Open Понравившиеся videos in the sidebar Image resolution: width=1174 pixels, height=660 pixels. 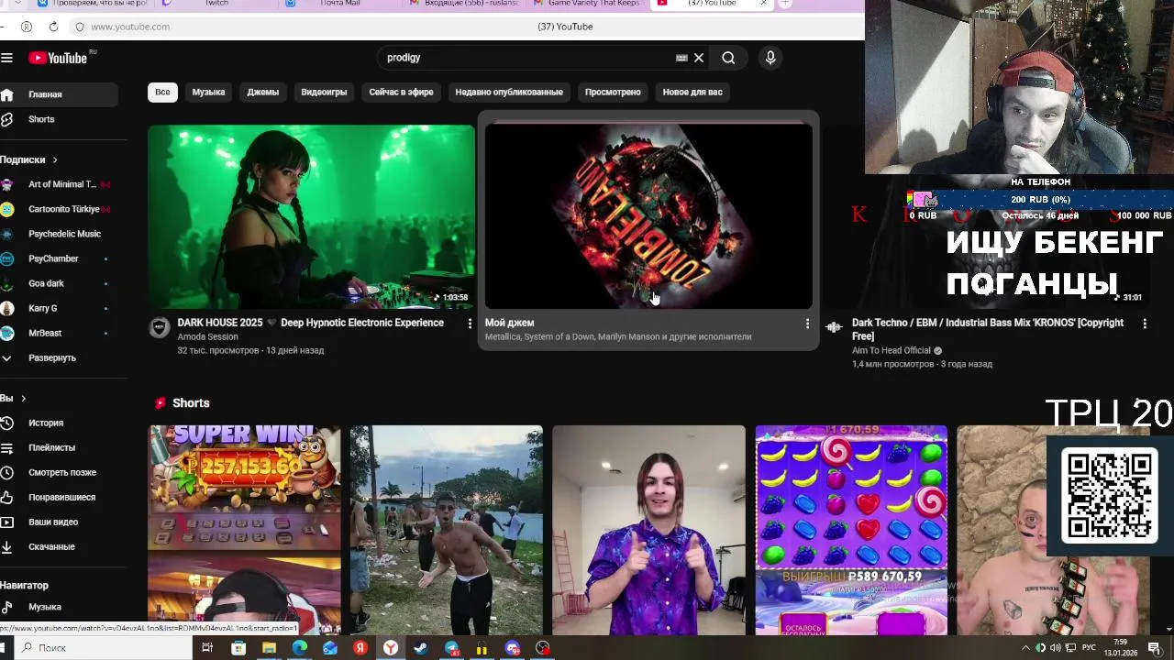pyautogui.click(x=59, y=497)
